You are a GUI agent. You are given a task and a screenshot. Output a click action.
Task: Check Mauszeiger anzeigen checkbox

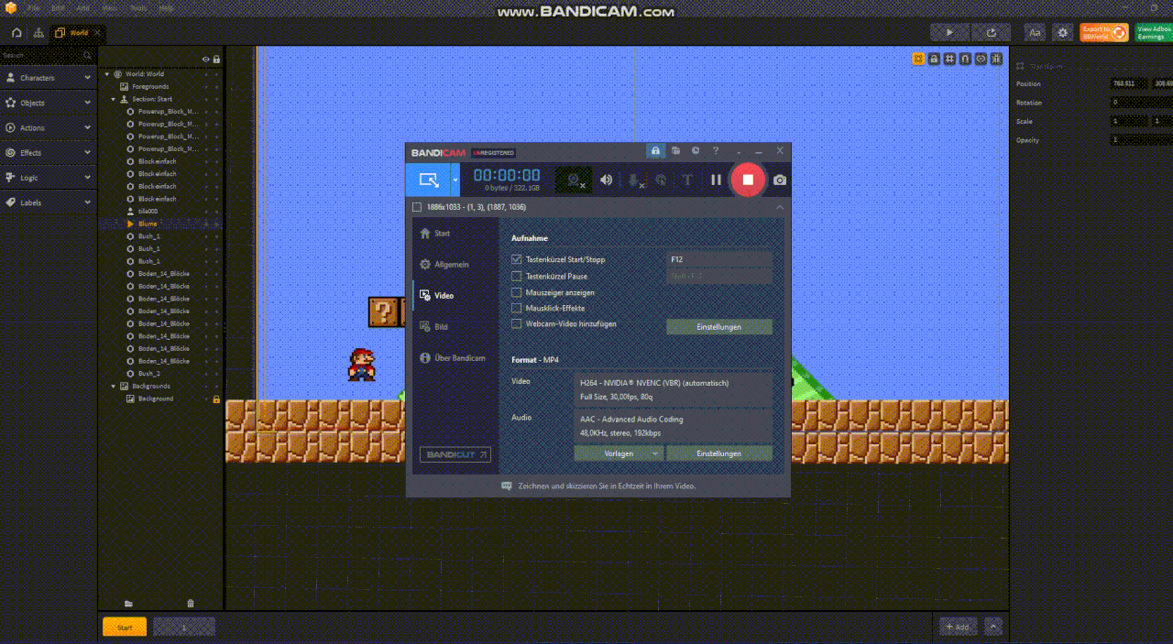[x=517, y=292]
